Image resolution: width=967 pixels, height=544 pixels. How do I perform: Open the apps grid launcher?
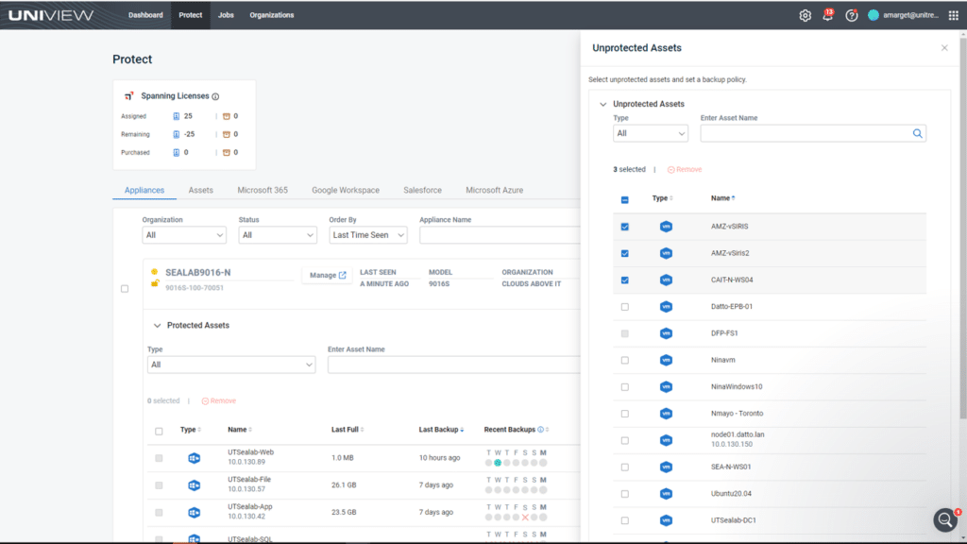click(954, 15)
